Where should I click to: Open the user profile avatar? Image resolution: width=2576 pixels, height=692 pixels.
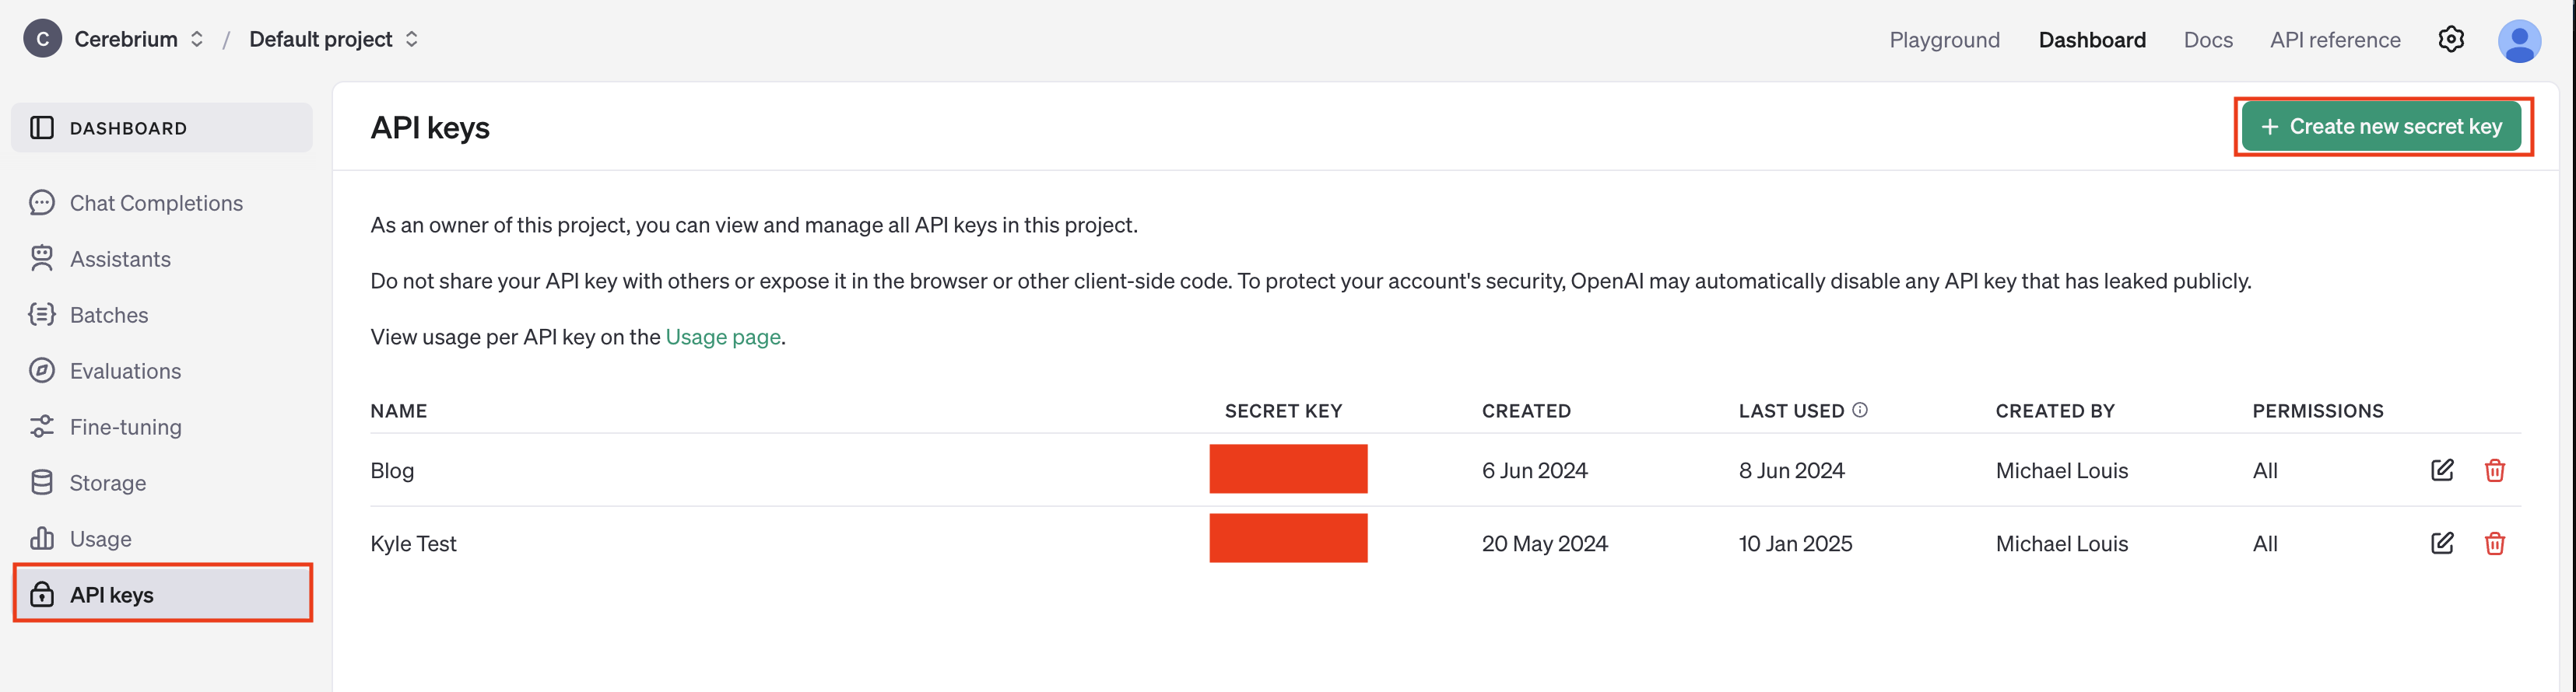tap(2519, 40)
